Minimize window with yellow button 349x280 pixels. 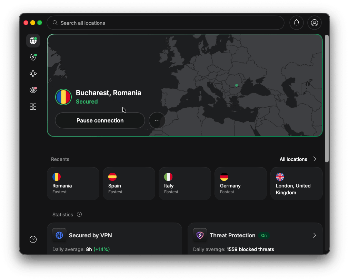click(33, 23)
